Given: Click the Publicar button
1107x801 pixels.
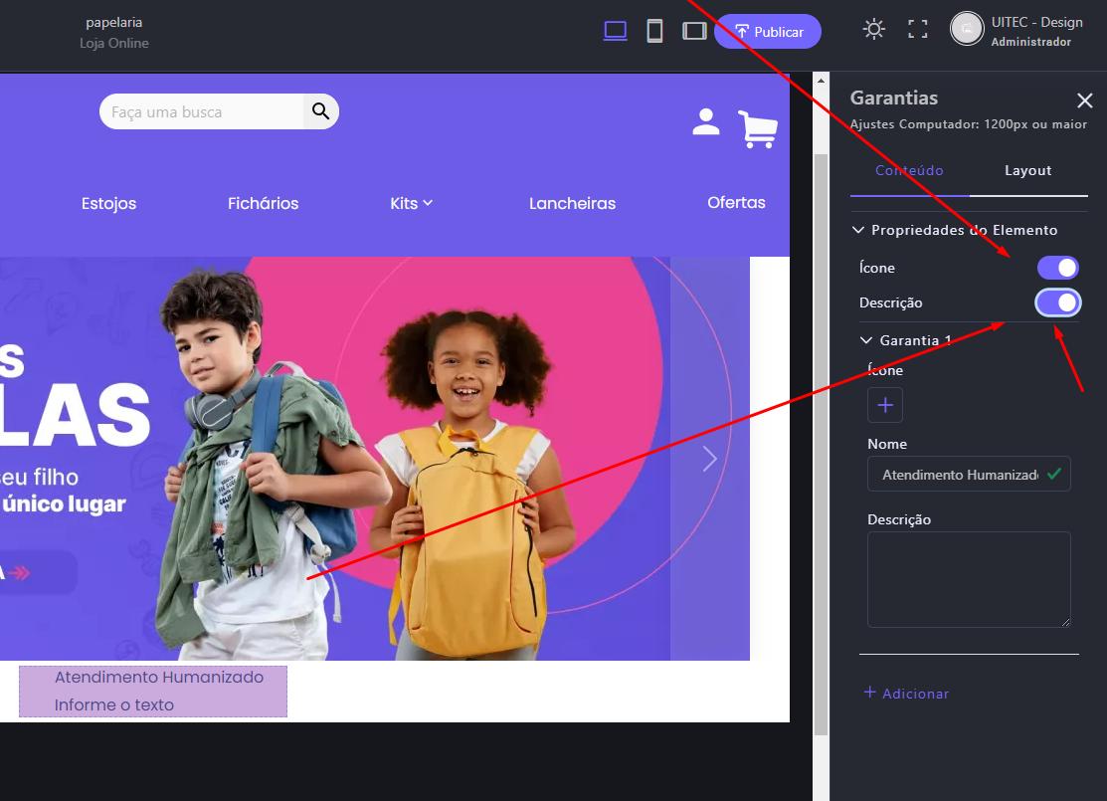Looking at the screenshot, I should point(768,32).
